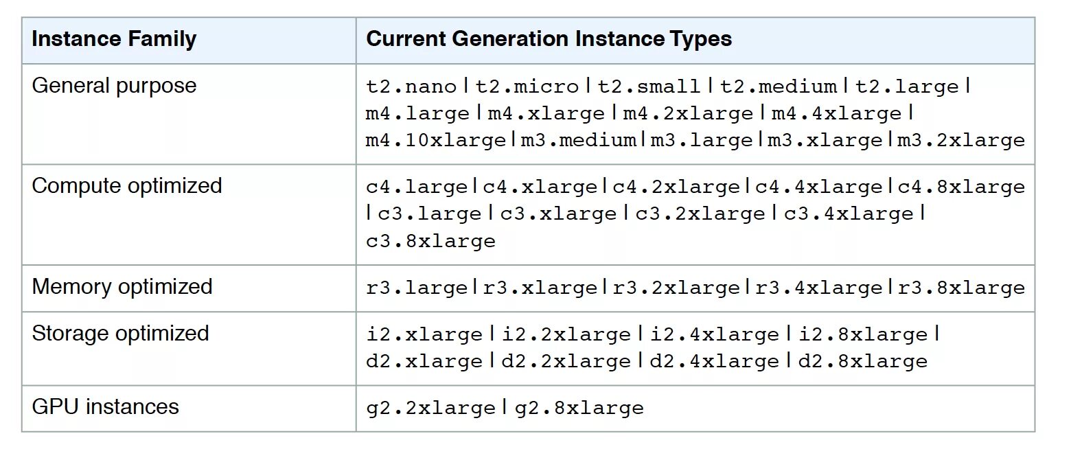Select the Storage optimized row label
Image resolution: width=1071 pixels, height=460 pixels.
[x=120, y=334]
